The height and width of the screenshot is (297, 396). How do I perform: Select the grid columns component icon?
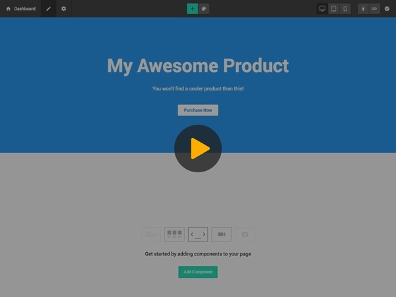tap(174, 234)
